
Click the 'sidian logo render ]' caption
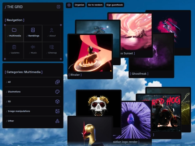tap(126, 142)
